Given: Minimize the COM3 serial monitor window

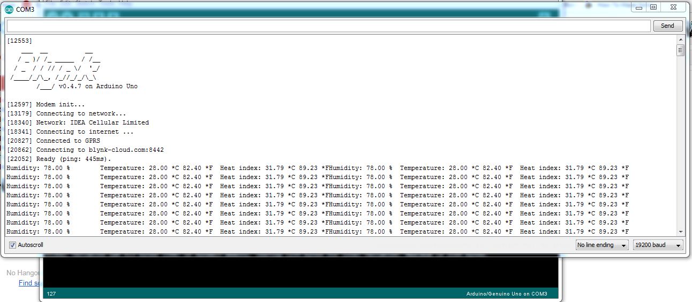Looking at the screenshot, I should 639,7.
